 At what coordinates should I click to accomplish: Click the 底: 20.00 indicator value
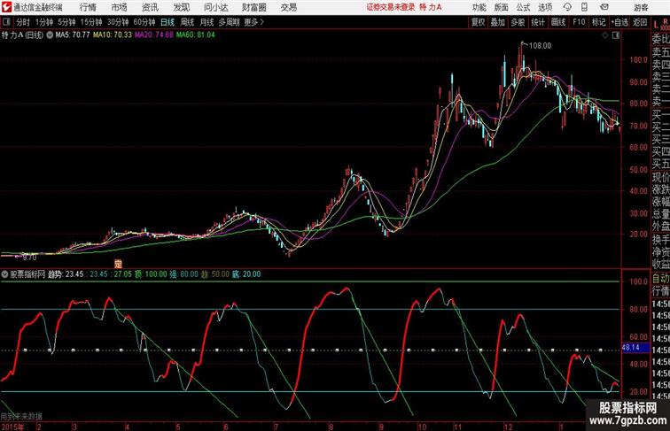[246, 274]
